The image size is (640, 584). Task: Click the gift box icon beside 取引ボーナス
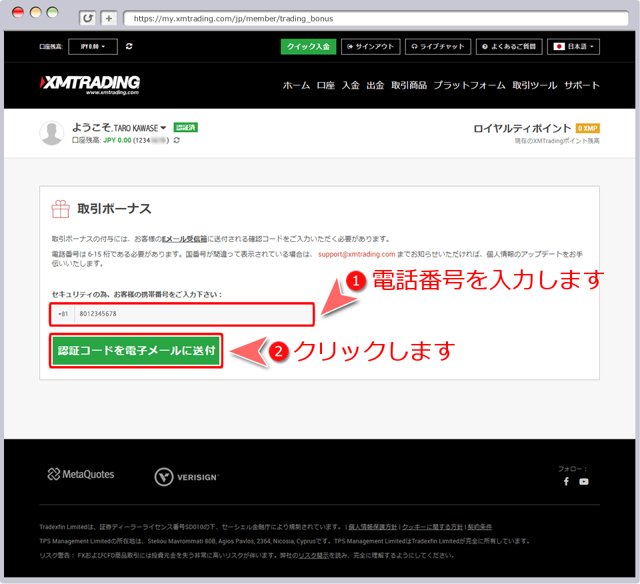point(61,209)
